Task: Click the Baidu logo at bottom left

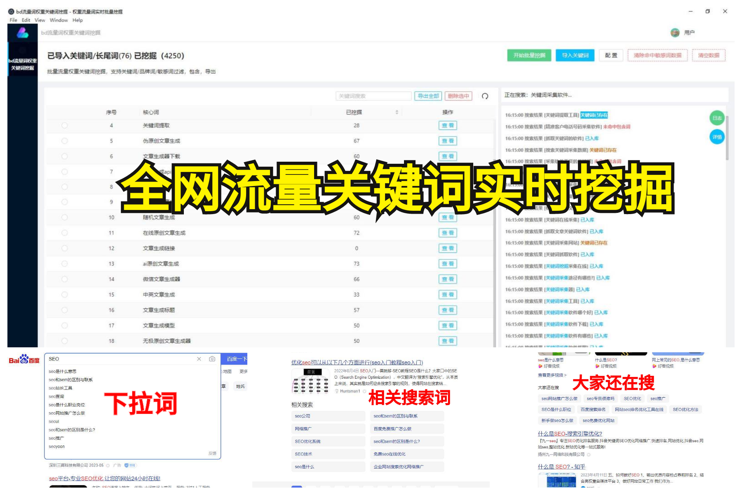Action: pos(23,359)
